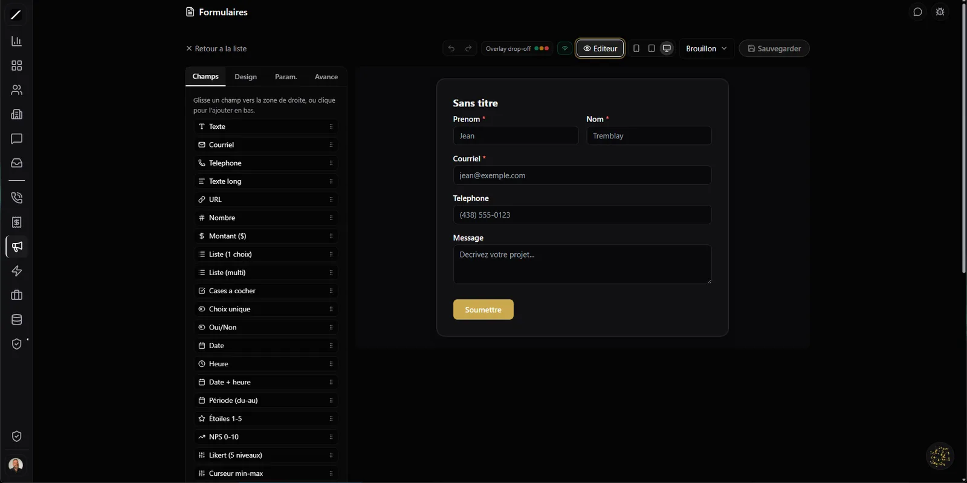Image resolution: width=967 pixels, height=483 pixels.
Task: Open the briefcase sidebar icon
Action: click(x=16, y=295)
